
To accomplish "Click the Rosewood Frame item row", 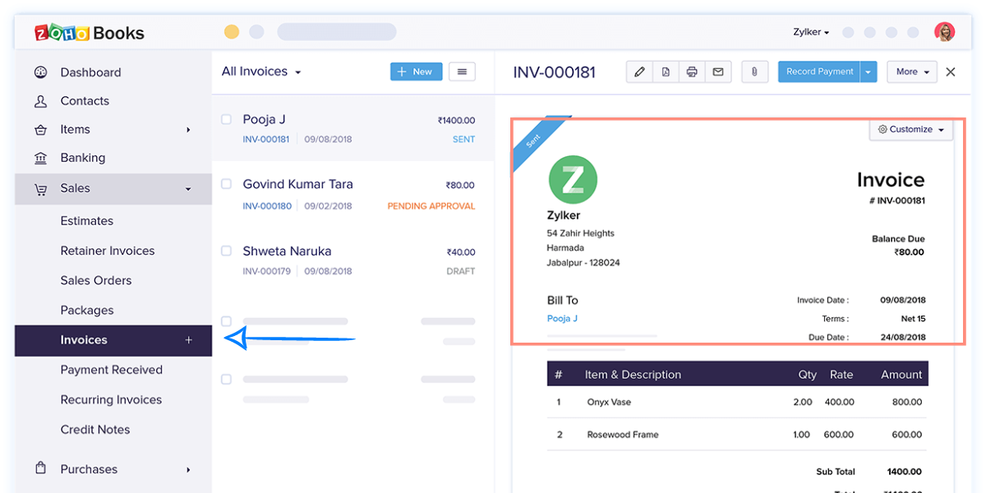I will (x=738, y=435).
